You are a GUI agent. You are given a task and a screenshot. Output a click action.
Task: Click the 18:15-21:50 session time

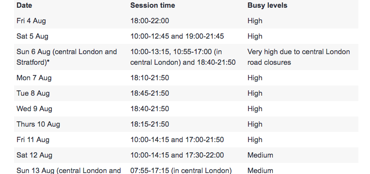click(x=150, y=124)
